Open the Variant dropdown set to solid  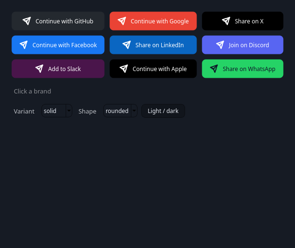tap(57, 111)
